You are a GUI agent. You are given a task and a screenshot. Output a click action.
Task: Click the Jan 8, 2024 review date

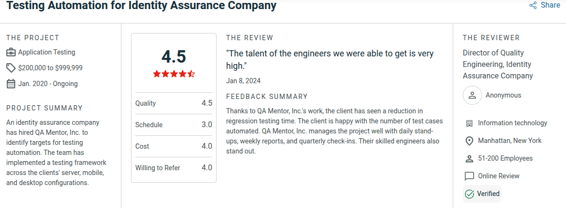243,81
